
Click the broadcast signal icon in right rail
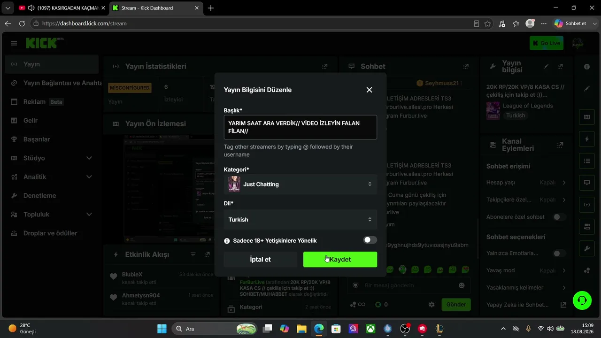click(x=587, y=205)
